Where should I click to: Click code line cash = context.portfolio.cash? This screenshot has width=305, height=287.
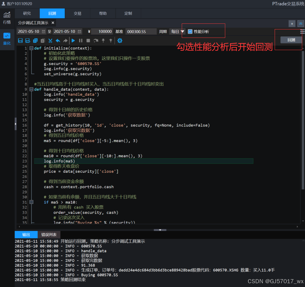pos(79,187)
